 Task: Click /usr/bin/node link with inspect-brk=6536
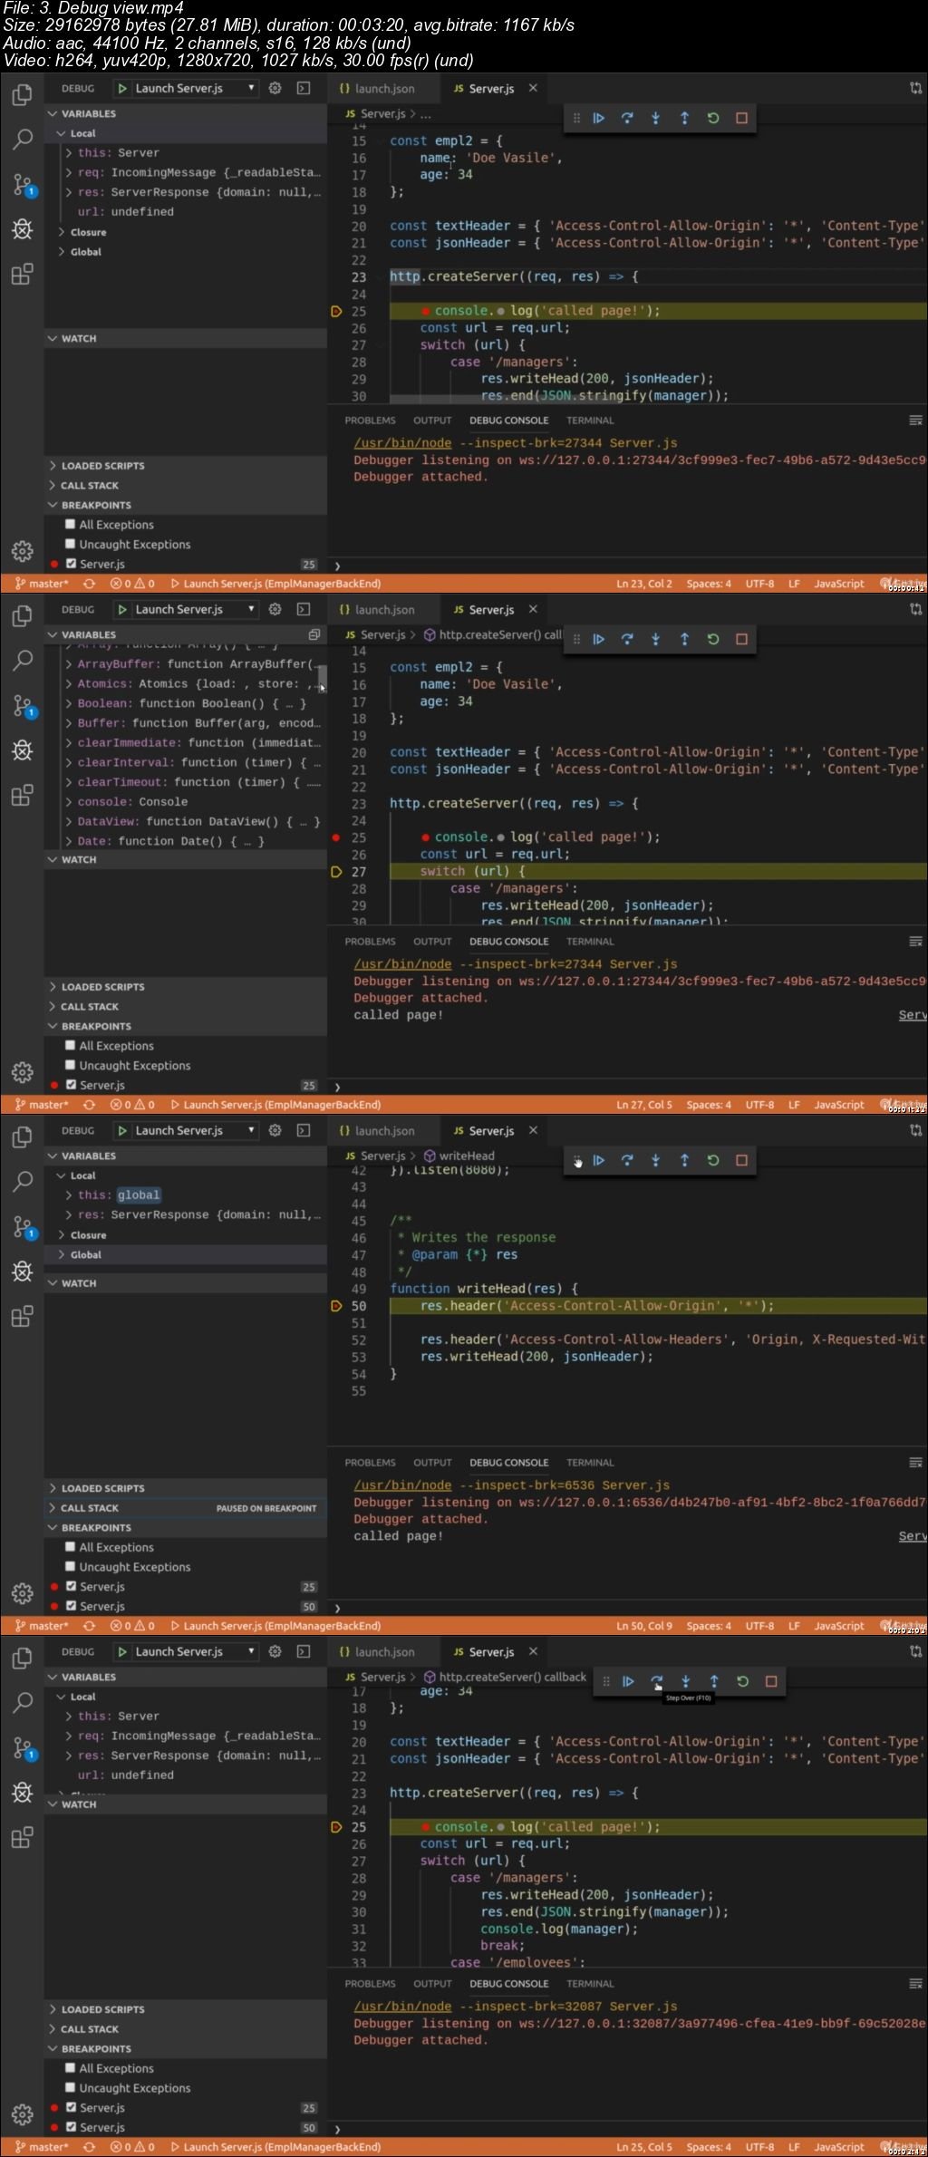tap(402, 1485)
